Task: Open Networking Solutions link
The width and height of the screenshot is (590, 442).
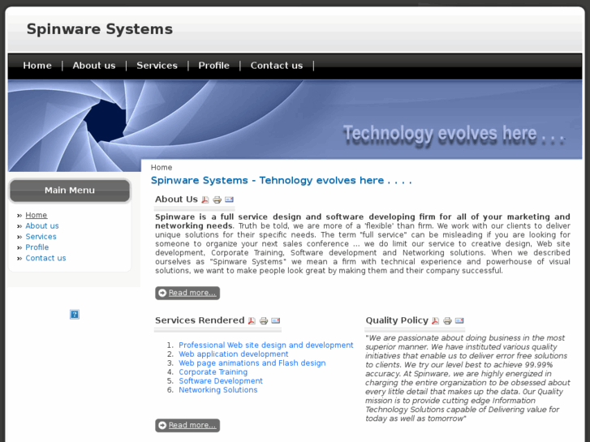Action: tap(217, 390)
